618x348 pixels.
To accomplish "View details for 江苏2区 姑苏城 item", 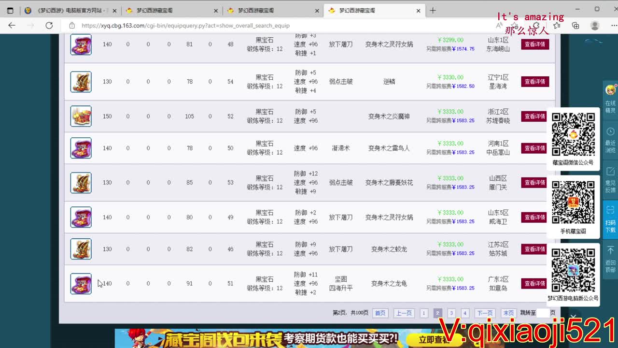I will (x=535, y=249).
